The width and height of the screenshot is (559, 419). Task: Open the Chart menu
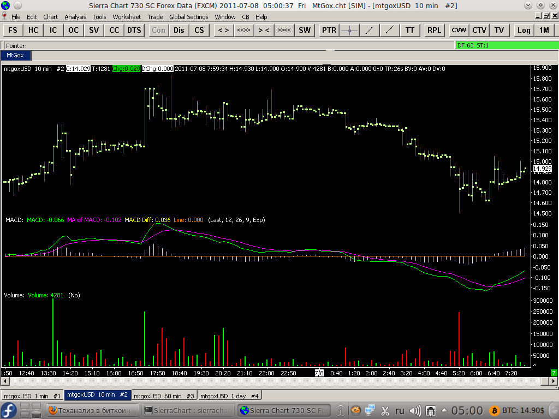click(51, 17)
